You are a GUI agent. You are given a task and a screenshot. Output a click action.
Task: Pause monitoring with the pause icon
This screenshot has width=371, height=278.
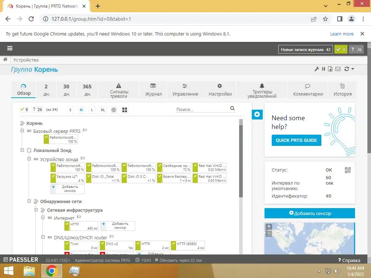click(x=324, y=69)
